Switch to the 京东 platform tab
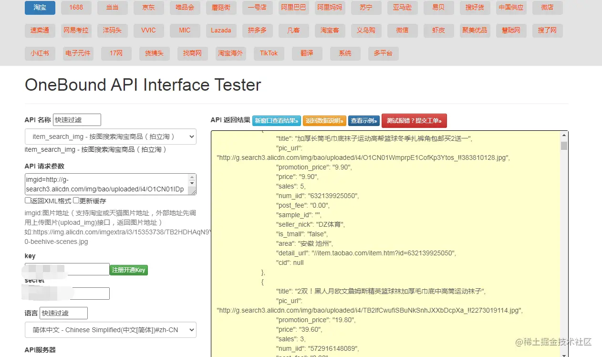This screenshot has height=357, width=602. 148,8
